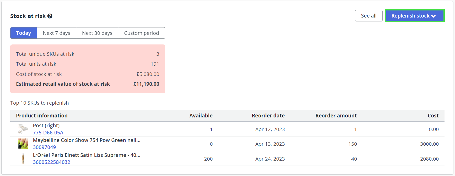
Task: Click the Stock at risk help icon
Action: [50, 16]
